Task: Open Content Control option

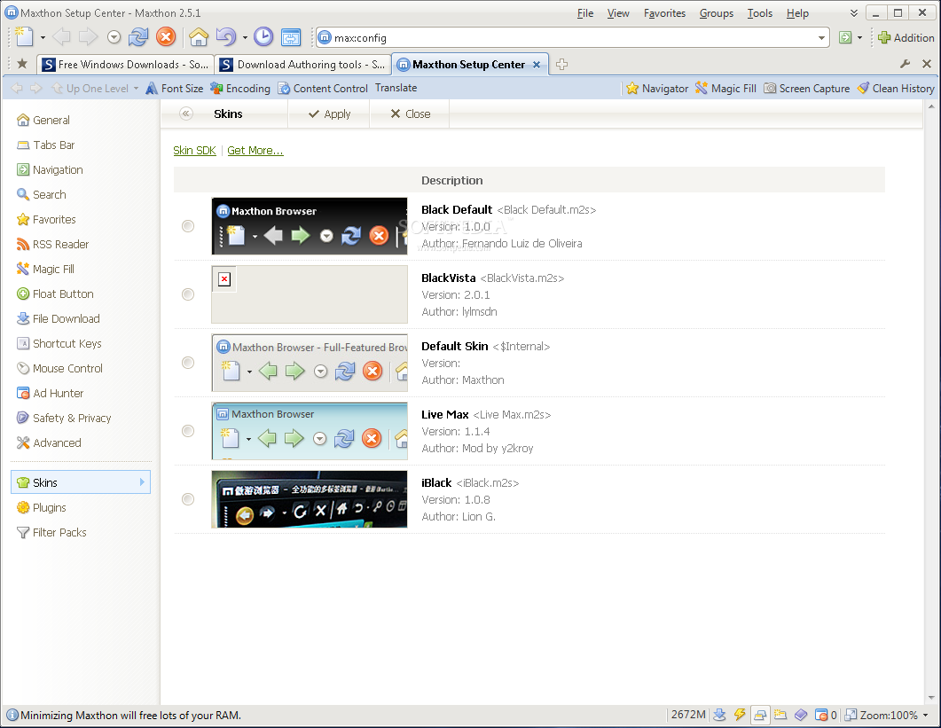Action: tap(322, 88)
